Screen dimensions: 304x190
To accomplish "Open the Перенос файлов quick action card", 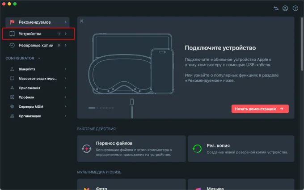I will pos(131,149).
